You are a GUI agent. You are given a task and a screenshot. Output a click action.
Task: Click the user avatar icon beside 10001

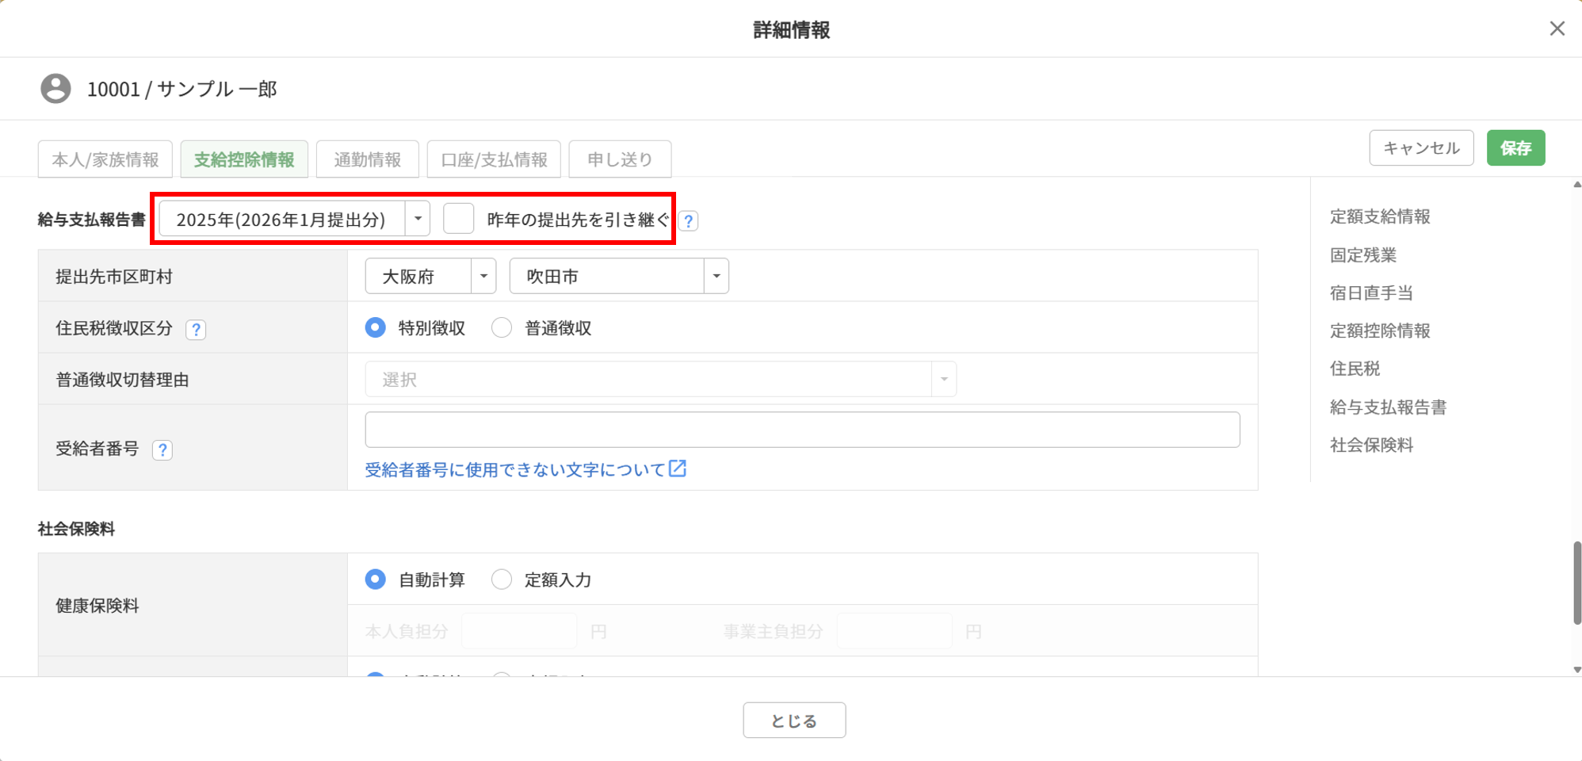pyautogui.click(x=55, y=89)
